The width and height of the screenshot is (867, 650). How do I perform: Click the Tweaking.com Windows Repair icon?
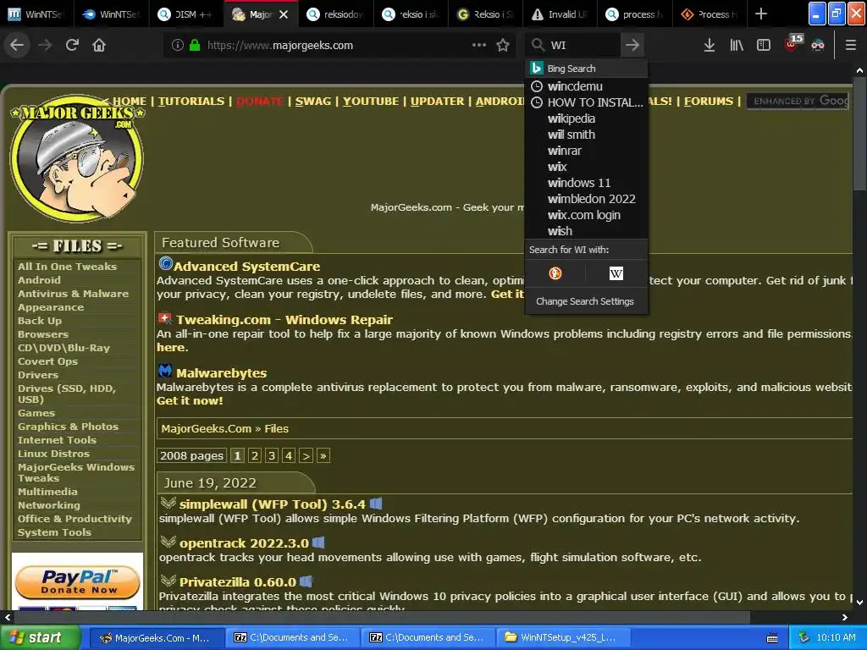(x=165, y=318)
